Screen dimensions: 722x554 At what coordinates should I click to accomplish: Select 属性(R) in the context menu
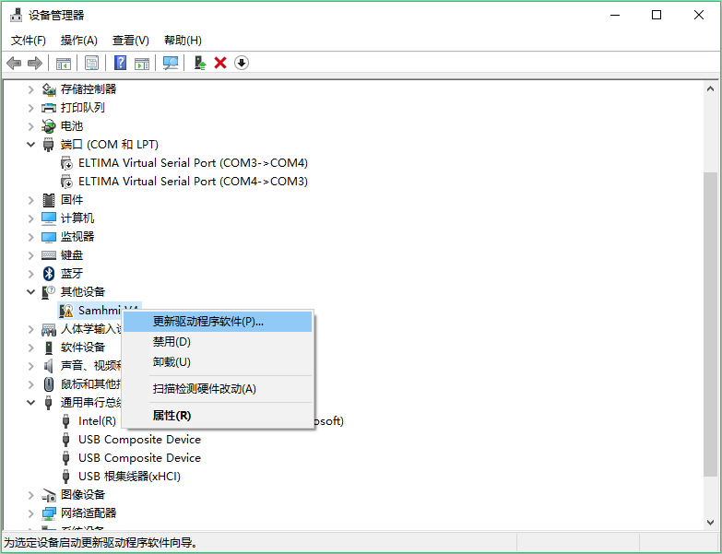point(172,416)
